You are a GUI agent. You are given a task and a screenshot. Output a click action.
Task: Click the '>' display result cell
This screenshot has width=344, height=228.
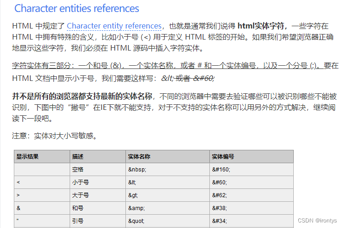point(42,195)
